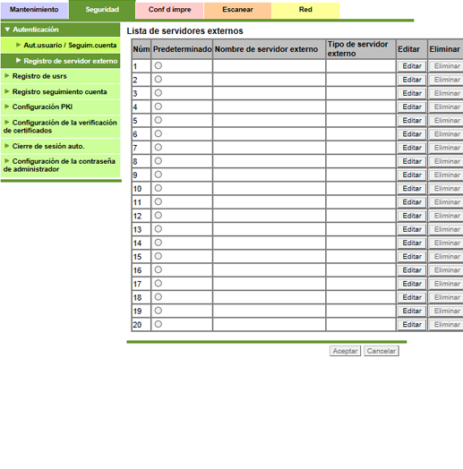
Task: Click Eliminar button for server 13
Action: click(447, 229)
